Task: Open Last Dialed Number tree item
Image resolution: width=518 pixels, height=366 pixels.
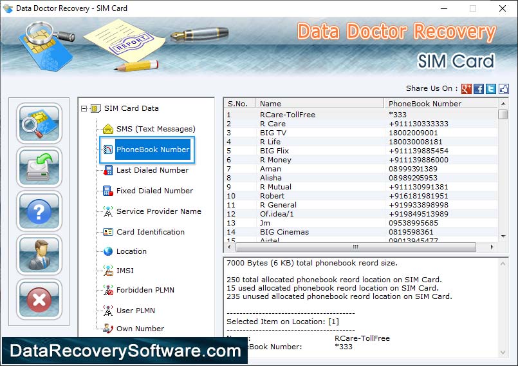Action: (153, 170)
